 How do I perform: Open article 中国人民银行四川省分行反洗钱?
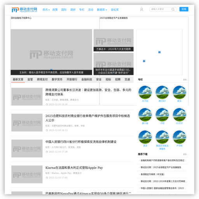(x=81, y=142)
